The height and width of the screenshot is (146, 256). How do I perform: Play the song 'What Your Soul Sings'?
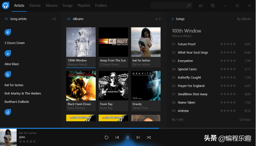pos(193,52)
